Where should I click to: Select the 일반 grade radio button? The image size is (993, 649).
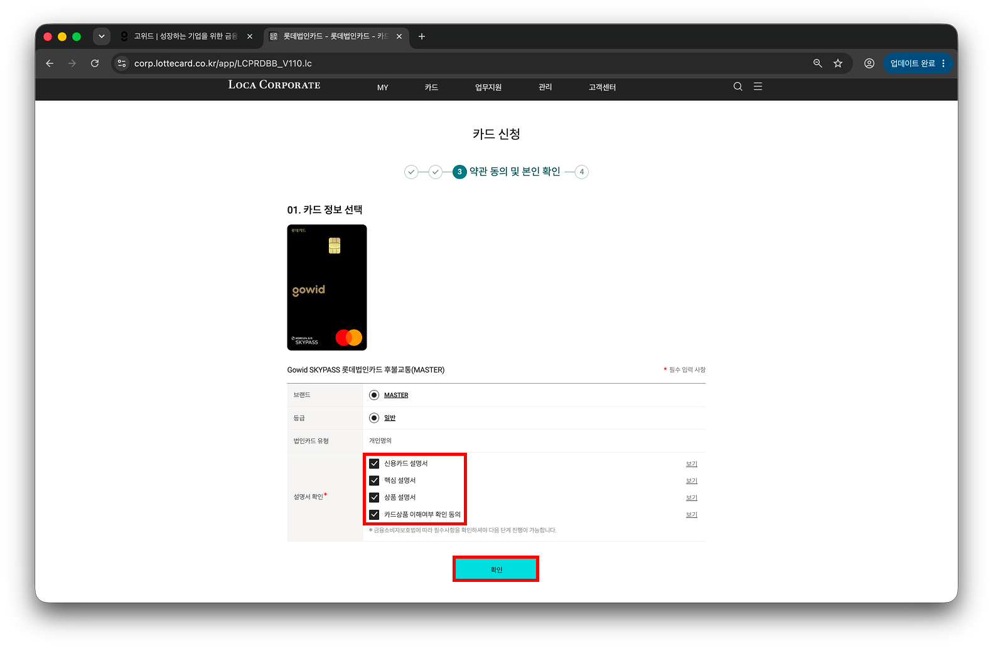(x=374, y=418)
